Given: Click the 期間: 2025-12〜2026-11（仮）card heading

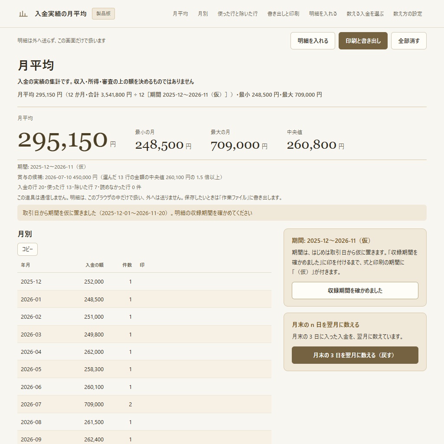Looking at the screenshot, I should (x=332, y=241).
